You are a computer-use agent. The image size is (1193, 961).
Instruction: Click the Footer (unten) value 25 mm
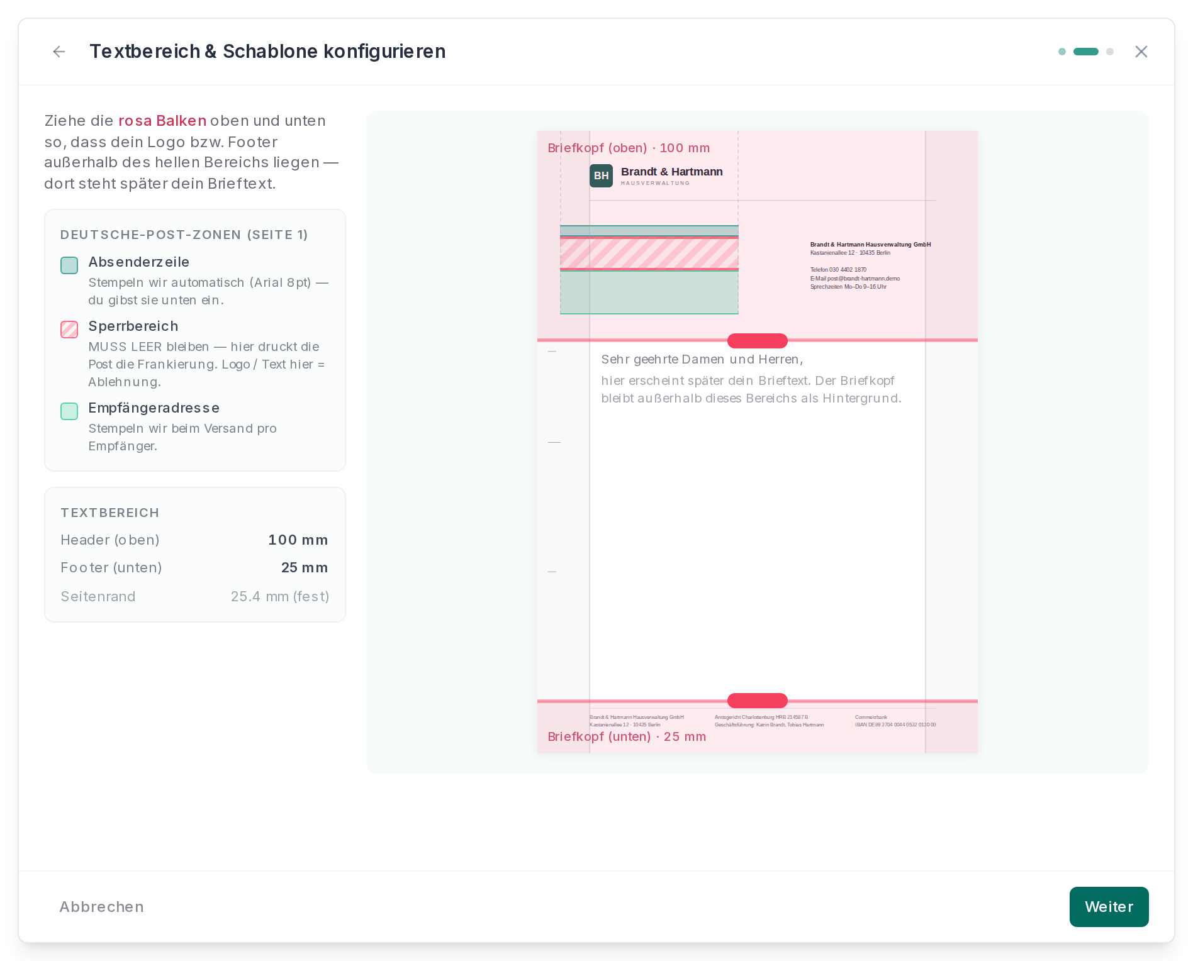305,568
